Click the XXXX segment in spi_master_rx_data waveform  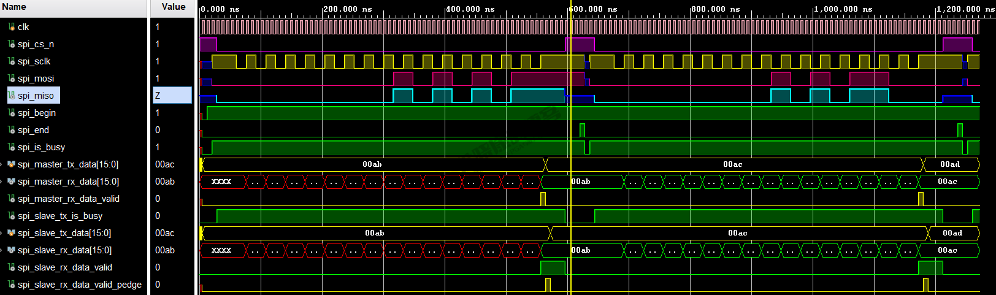221,182
